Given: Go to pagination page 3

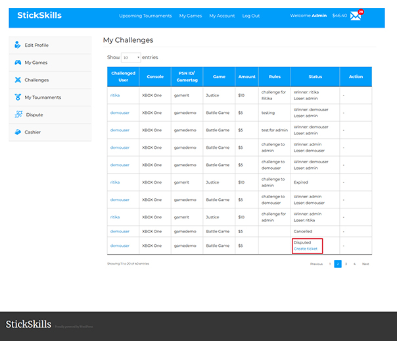Looking at the screenshot, I should [346, 264].
